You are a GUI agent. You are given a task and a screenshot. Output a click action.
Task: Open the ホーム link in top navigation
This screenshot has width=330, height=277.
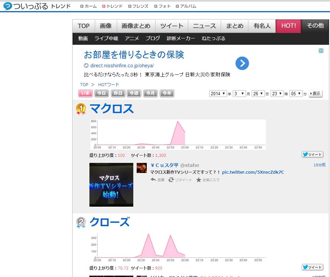click(x=89, y=6)
